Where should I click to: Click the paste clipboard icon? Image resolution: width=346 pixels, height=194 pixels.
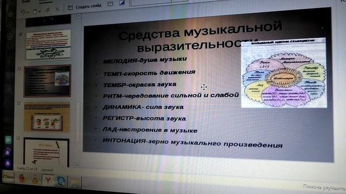35,11
